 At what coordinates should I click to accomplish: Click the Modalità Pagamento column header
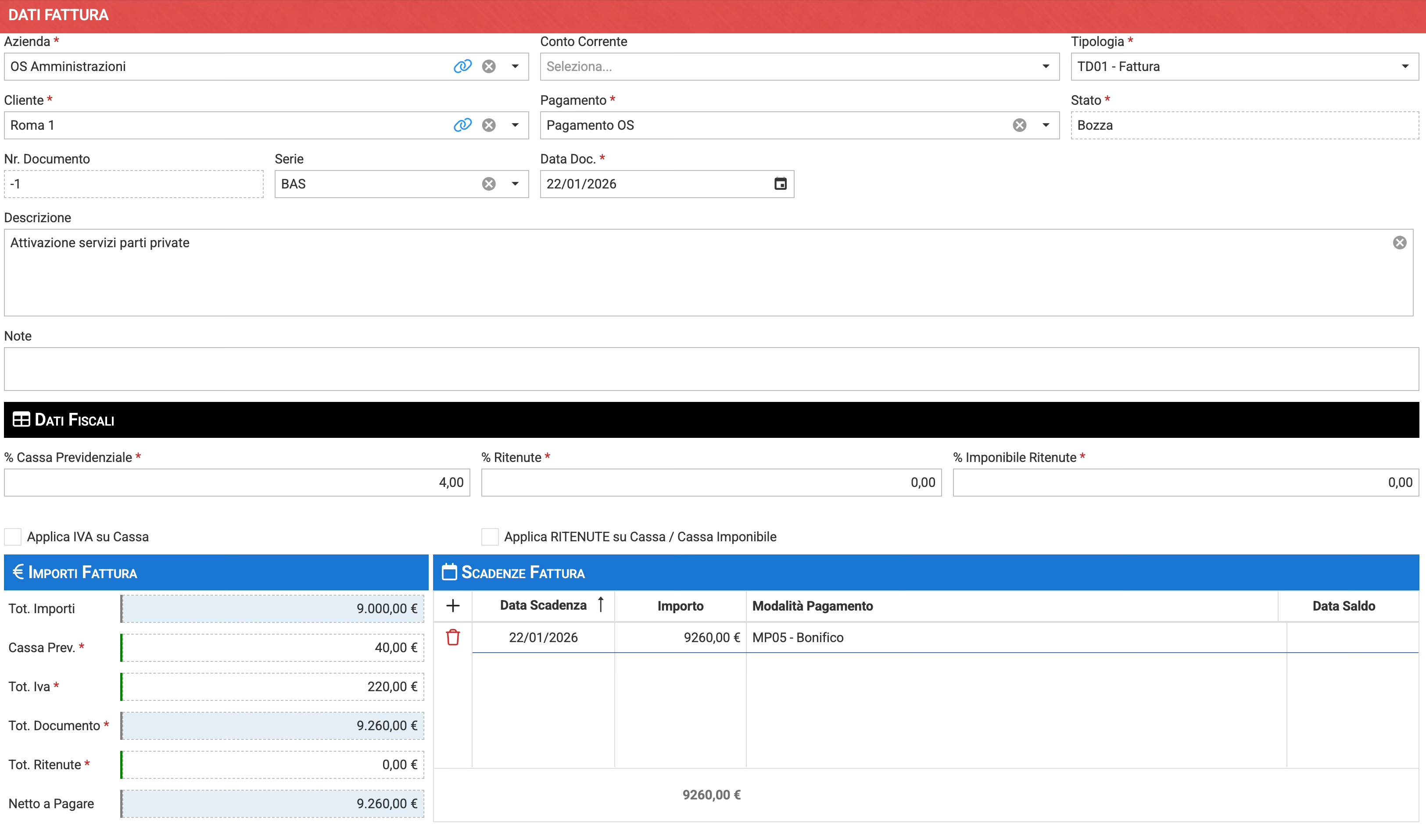click(x=812, y=606)
